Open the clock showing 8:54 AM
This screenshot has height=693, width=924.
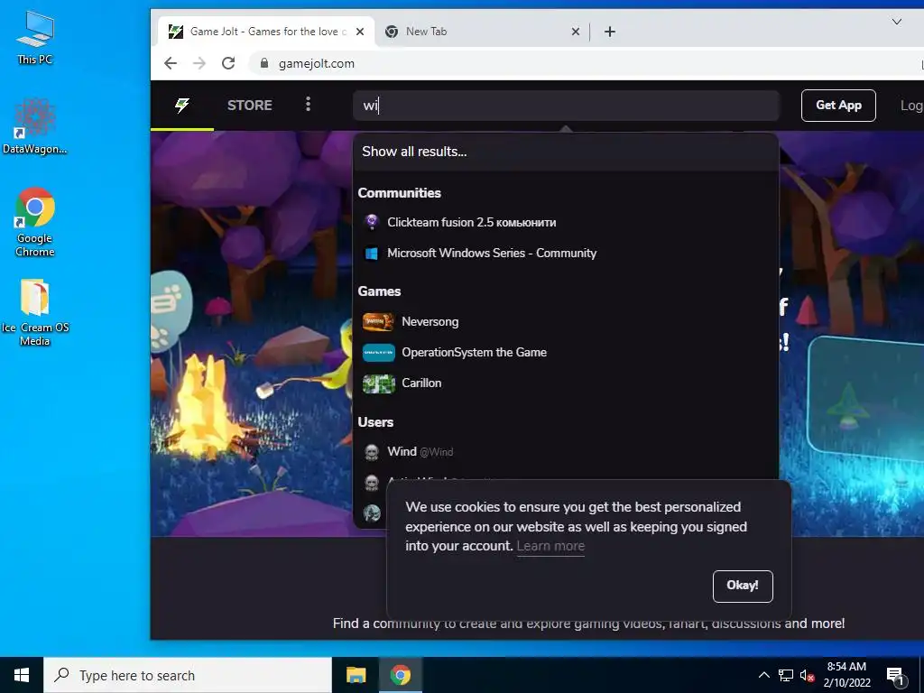846,675
